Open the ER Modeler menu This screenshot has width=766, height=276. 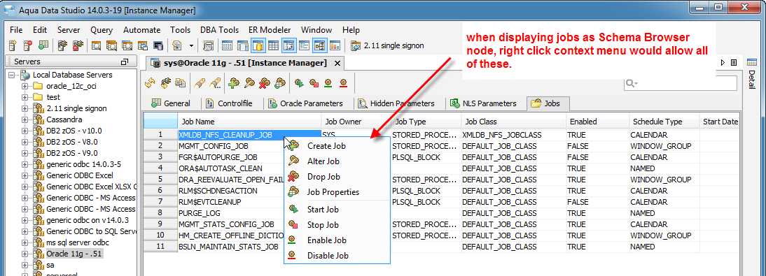pos(270,30)
